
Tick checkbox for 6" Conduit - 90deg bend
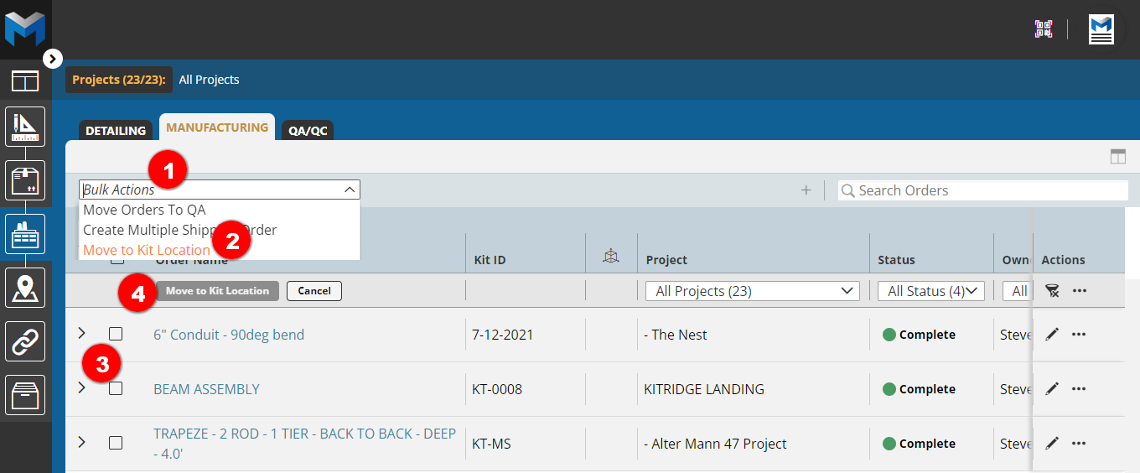coord(116,334)
